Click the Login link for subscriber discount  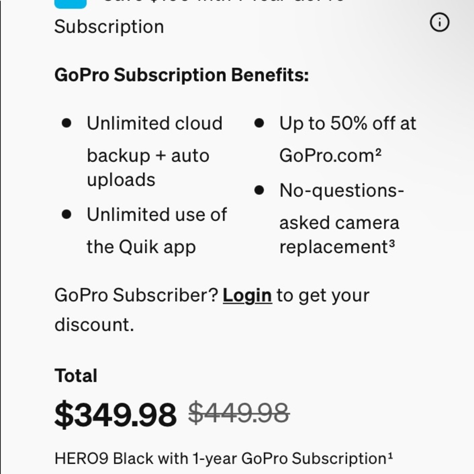coord(247,295)
